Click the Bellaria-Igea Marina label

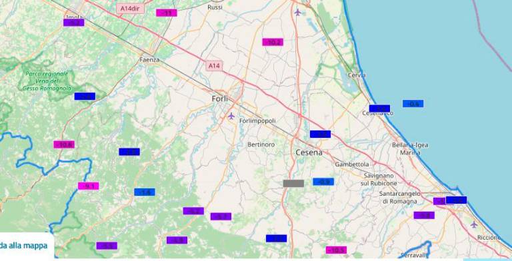[x=410, y=148]
